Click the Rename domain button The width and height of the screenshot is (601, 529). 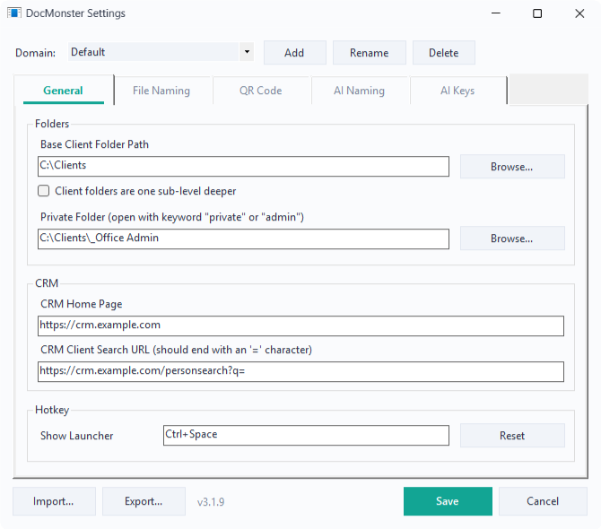369,53
